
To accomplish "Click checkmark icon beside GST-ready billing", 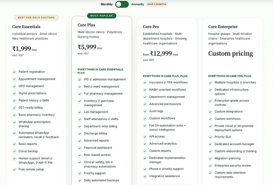I will pyautogui.click(x=14, y=108).
